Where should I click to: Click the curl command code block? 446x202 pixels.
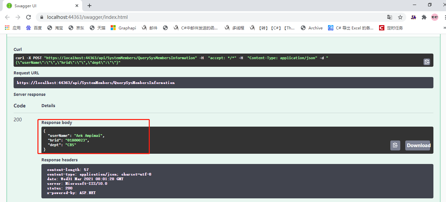(223, 60)
